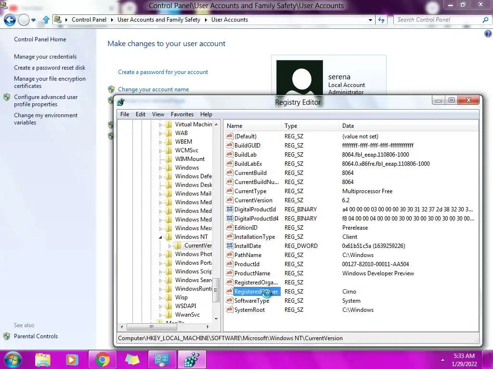This screenshot has width=493, height=369.
Task: Go to Control Panel Home
Action: tap(40, 39)
